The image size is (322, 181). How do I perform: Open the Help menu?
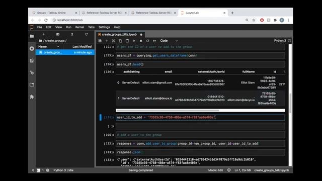click(x=117, y=27)
